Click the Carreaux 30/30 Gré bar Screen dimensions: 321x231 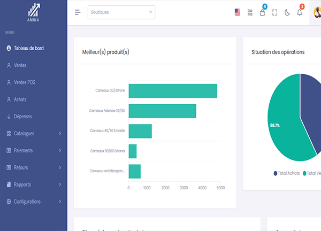pos(172,91)
